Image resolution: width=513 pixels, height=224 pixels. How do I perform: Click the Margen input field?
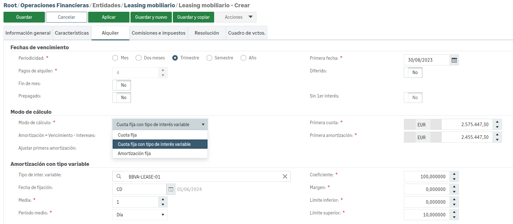tap(427, 189)
